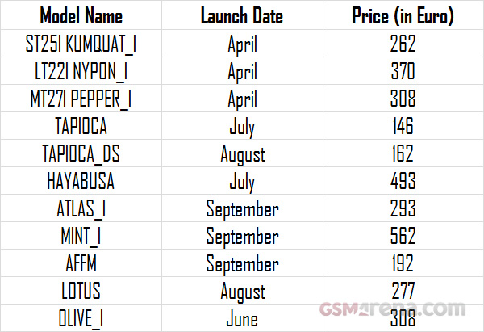
Task: Select the price 146 cell
Action: tap(400, 127)
